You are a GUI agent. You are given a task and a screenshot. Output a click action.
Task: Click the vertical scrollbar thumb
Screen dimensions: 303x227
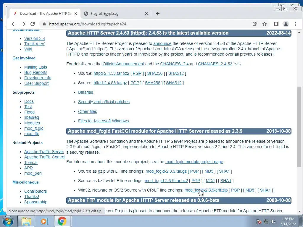click(299, 127)
